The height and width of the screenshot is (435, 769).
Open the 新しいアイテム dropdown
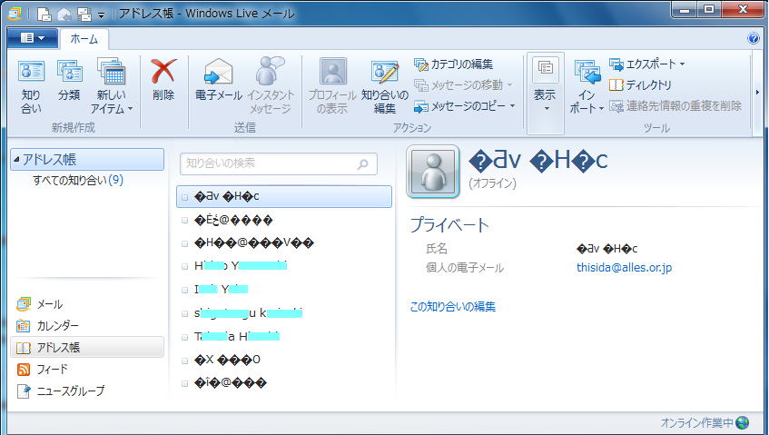[112, 86]
